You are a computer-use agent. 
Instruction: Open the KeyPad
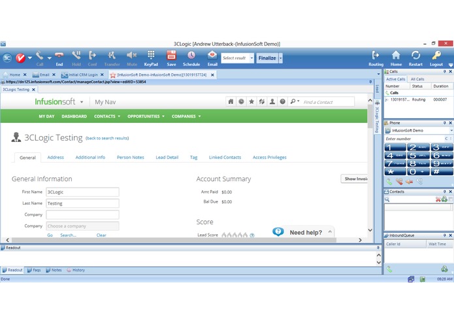click(x=151, y=58)
